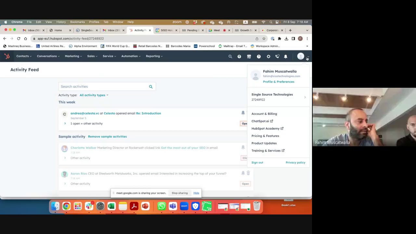Open the HubSpot search magnifier icon

(230, 56)
